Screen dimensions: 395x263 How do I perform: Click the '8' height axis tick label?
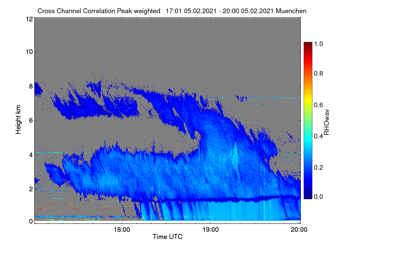click(31, 86)
